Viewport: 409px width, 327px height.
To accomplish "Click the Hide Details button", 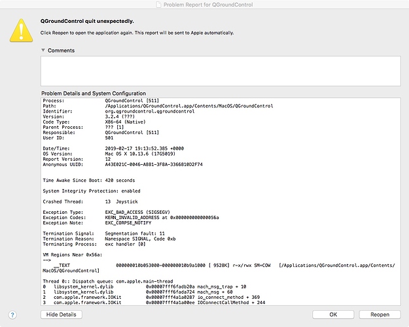I will point(62,315).
